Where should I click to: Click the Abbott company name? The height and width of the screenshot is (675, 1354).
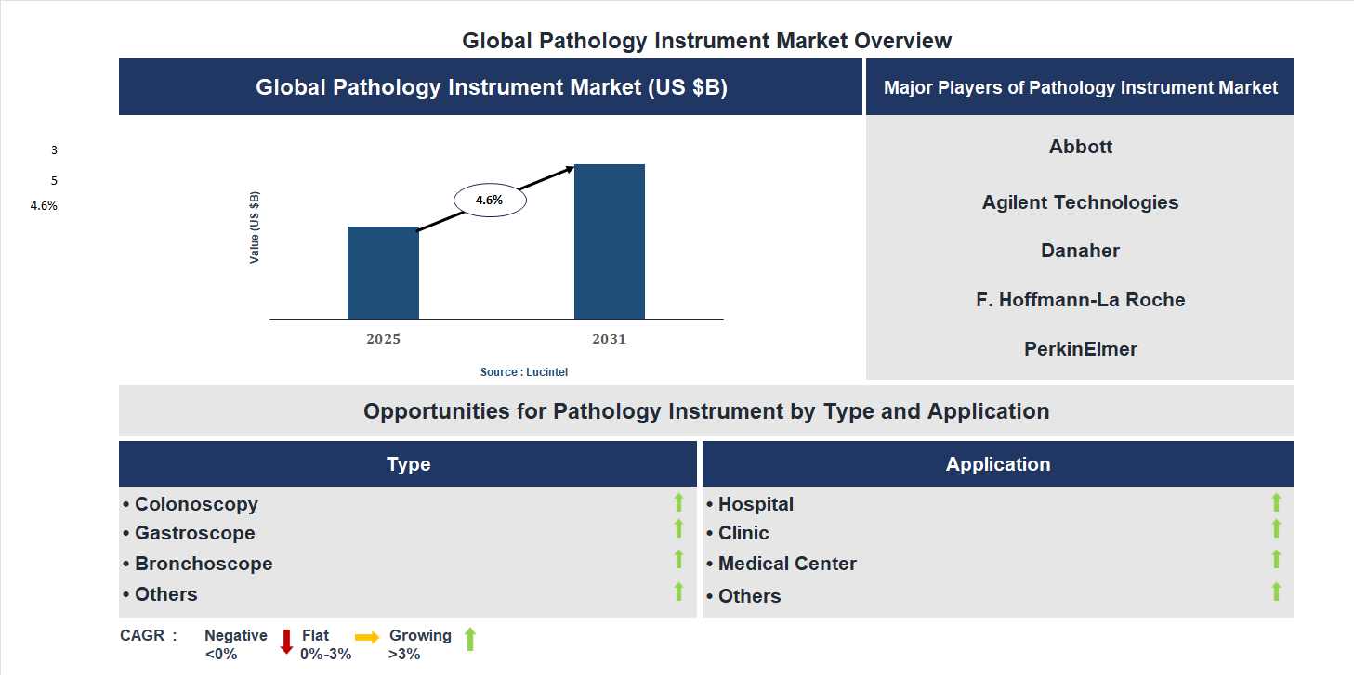click(1080, 146)
